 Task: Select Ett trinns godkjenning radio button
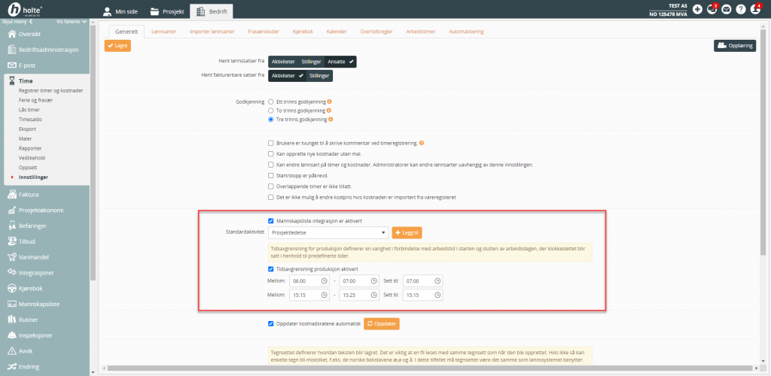[x=271, y=102]
